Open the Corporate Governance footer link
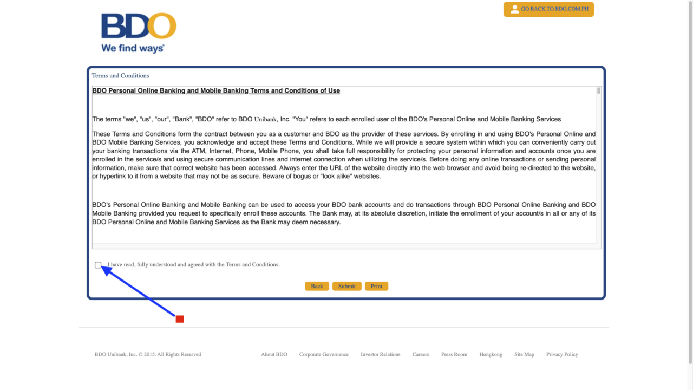Image resolution: width=693 pixels, height=390 pixels. 324,354
